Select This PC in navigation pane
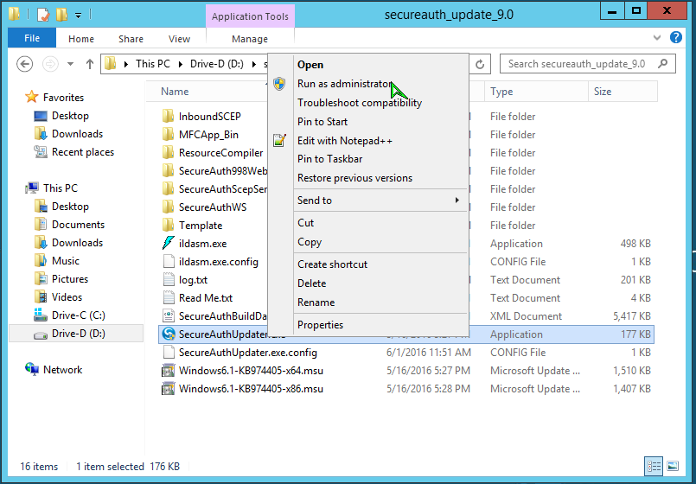 [61, 188]
